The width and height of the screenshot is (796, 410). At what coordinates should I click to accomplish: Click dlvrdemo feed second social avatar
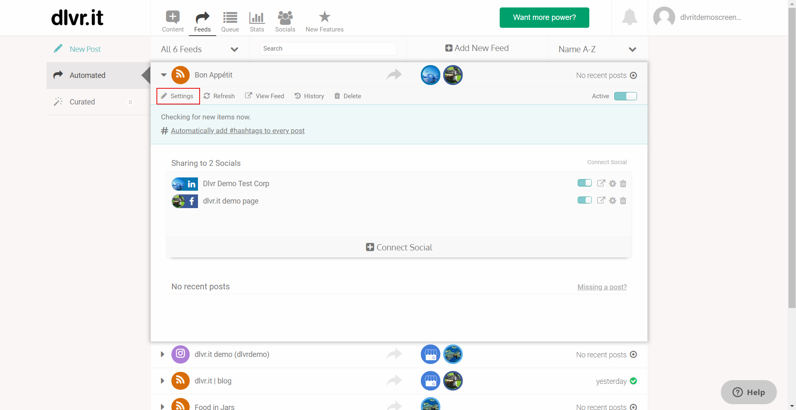pos(453,354)
